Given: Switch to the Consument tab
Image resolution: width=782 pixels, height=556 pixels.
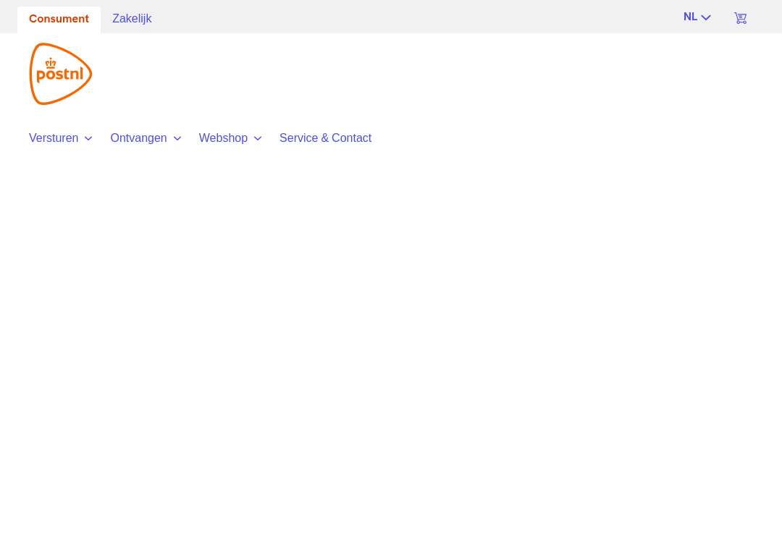Looking at the screenshot, I should pyautogui.click(x=59, y=19).
